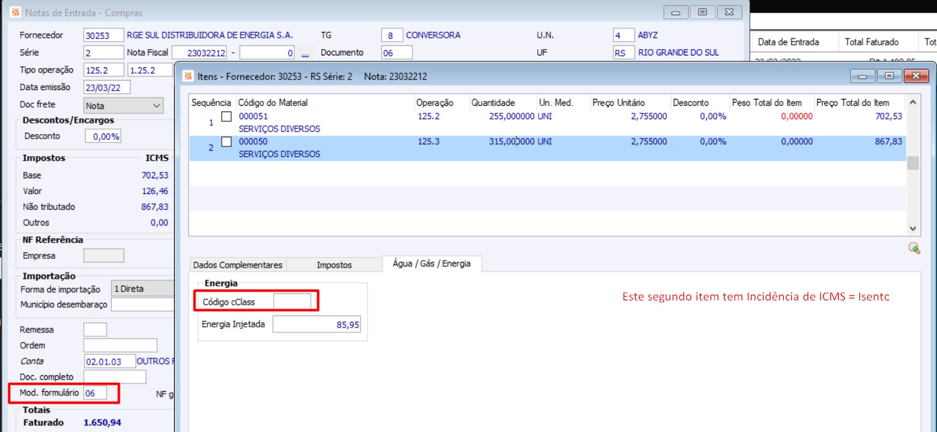This screenshot has height=432, width=937.
Task: Click the app icon in the Notas de Entrada title bar
Action: 15,12
